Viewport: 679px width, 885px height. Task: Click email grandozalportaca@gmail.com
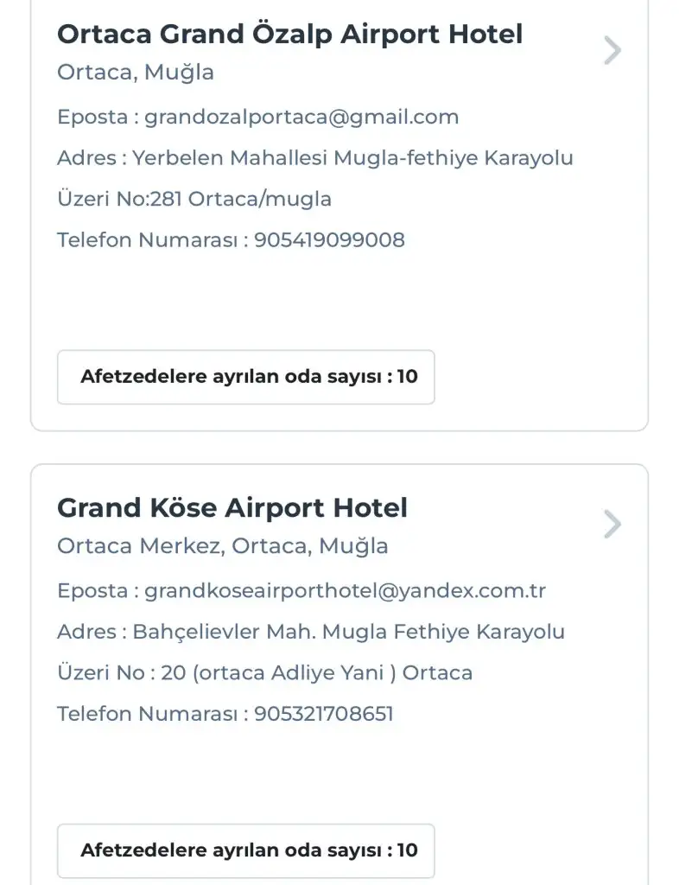[x=301, y=117]
